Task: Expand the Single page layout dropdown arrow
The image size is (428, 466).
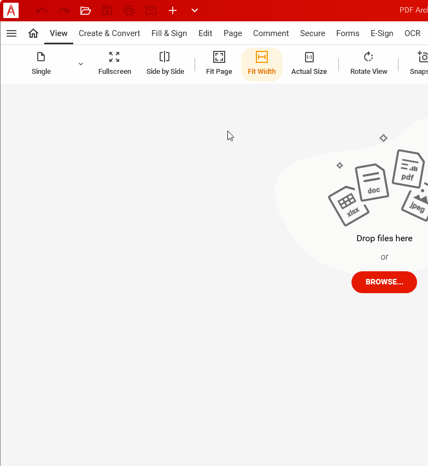Action: pyautogui.click(x=81, y=64)
